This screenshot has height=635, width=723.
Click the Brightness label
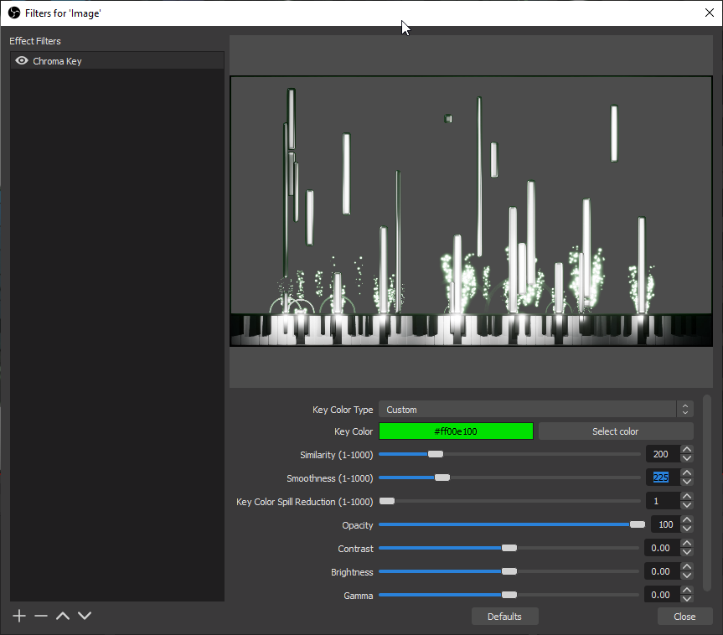pos(352,572)
